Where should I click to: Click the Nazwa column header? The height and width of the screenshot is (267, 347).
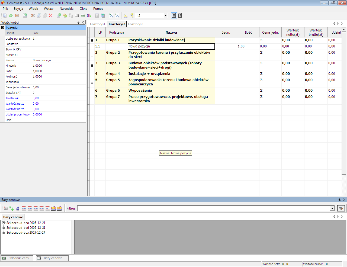pos(171,32)
